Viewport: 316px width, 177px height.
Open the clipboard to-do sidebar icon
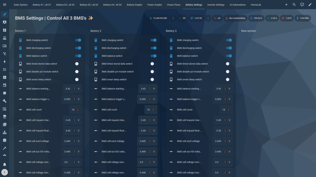pos(4,140)
